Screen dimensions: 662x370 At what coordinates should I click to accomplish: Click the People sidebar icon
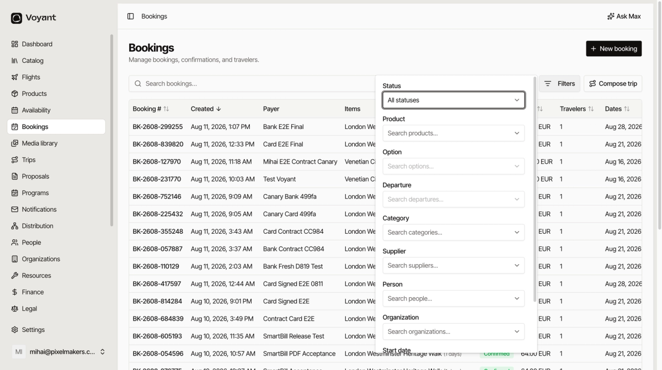(x=15, y=243)
